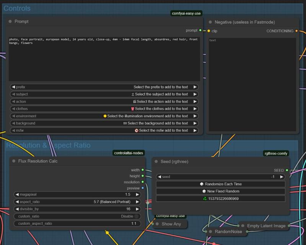Click the negative prompt text area
Screen dimensions: 306x245
252,84
